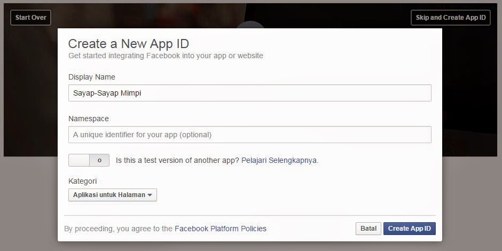
Task: Click the circular icon behind the dialog top
Action: click(250, 25)
